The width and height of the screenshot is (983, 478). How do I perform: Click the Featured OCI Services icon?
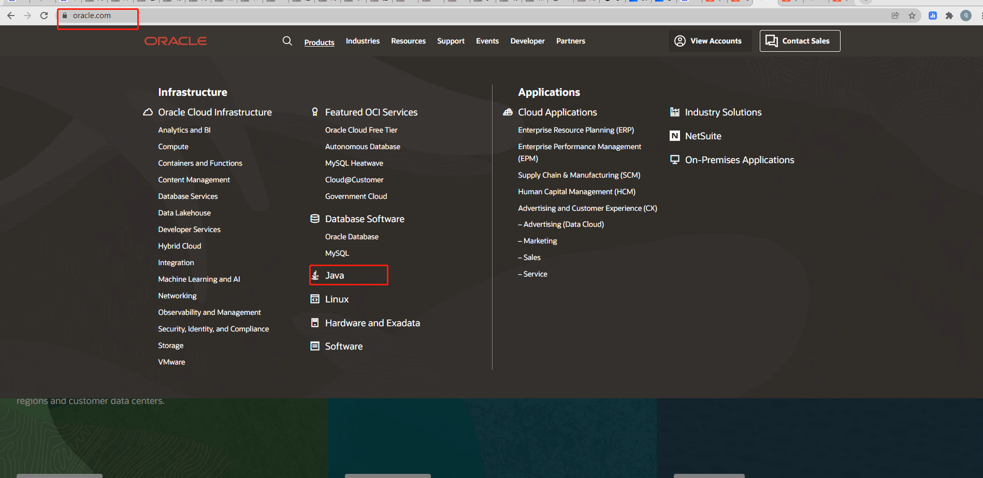tap(315, 112)
